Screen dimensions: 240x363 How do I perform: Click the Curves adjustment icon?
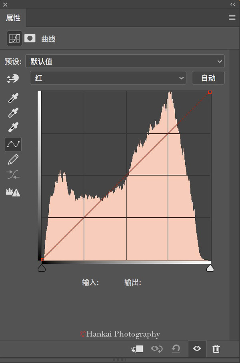[14, 38]
